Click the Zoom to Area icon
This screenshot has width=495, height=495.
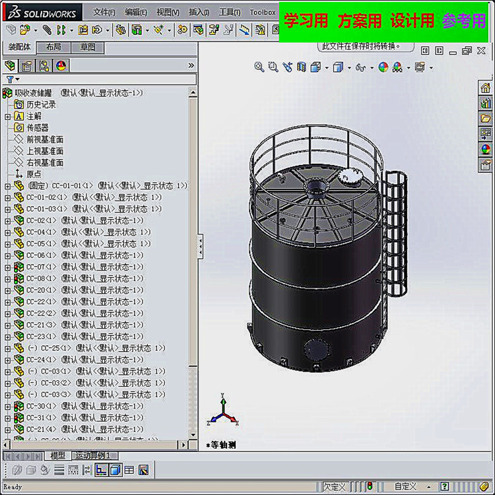coord(273,67)
